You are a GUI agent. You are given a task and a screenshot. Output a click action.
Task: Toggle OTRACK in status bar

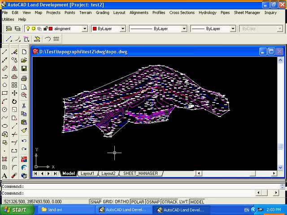[170, 202]
